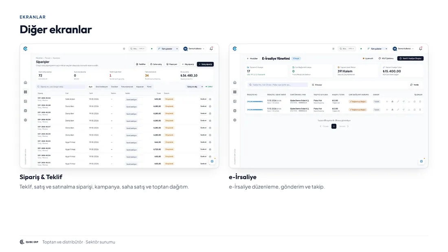
Task: Click edit pencil in irsaliye 0002 row
Action: 398,102
